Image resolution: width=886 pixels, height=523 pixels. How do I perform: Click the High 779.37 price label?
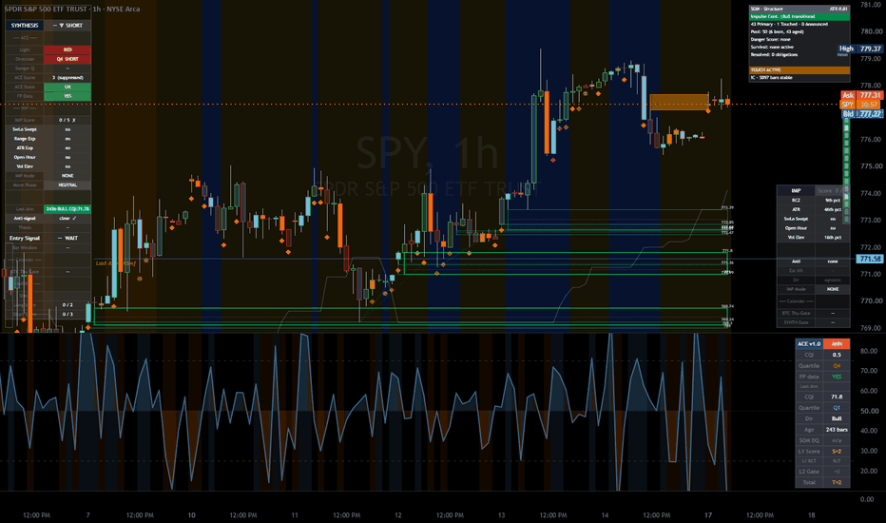[x=860, y=48]
